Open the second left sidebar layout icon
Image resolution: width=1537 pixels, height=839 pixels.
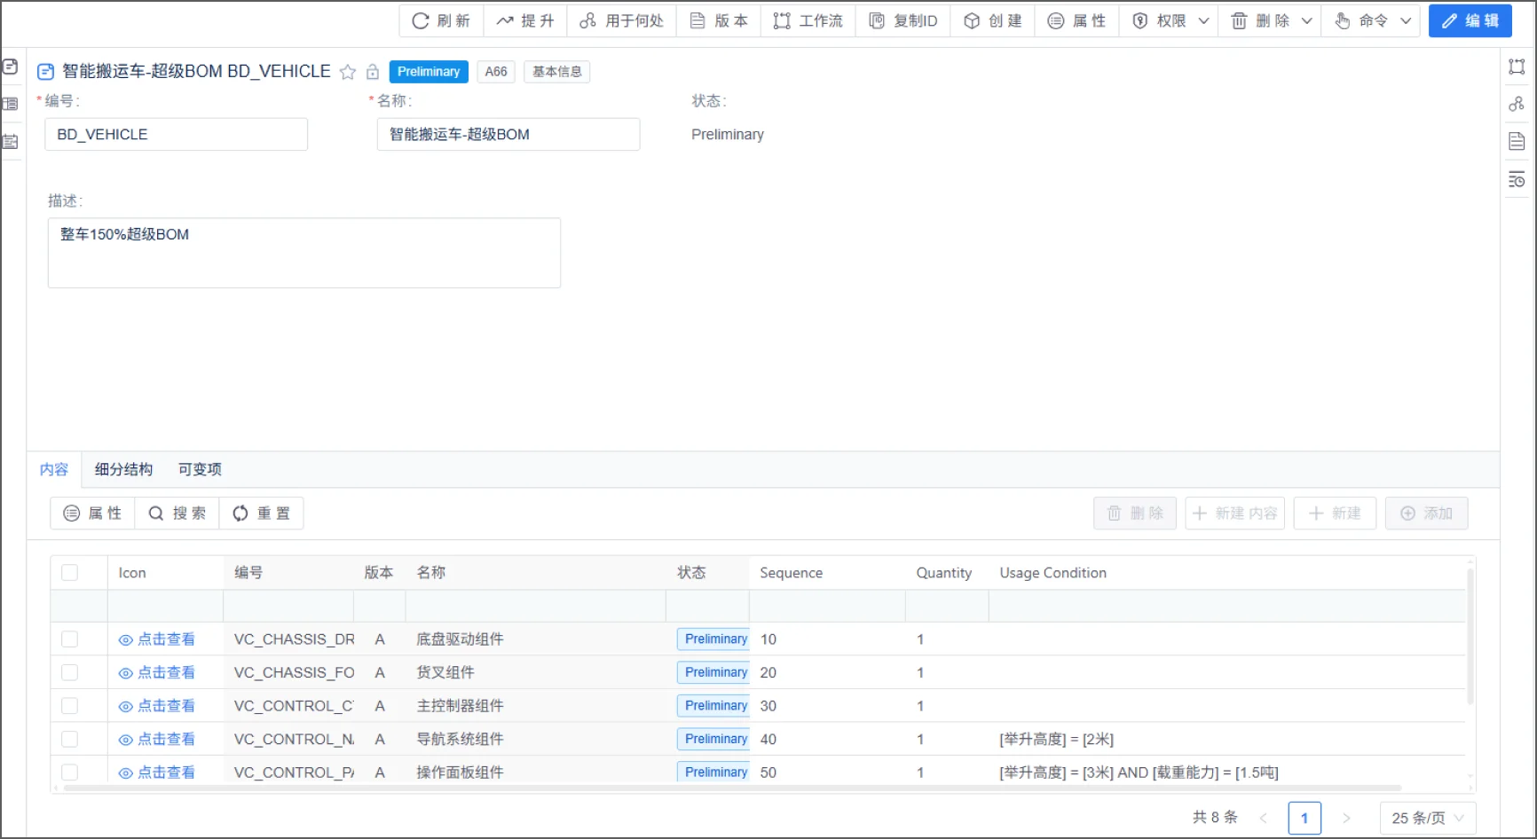click(x=11, y=104)
